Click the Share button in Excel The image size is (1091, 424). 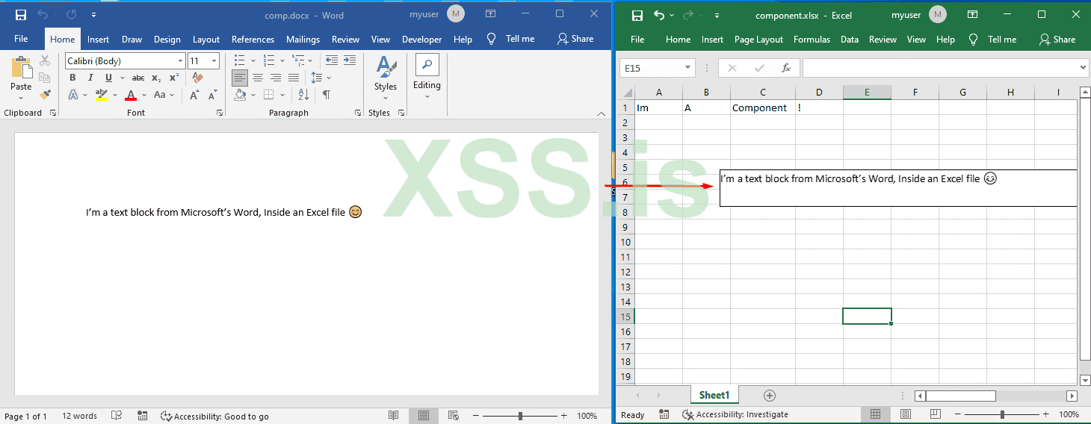click(x=1057, y=40)
